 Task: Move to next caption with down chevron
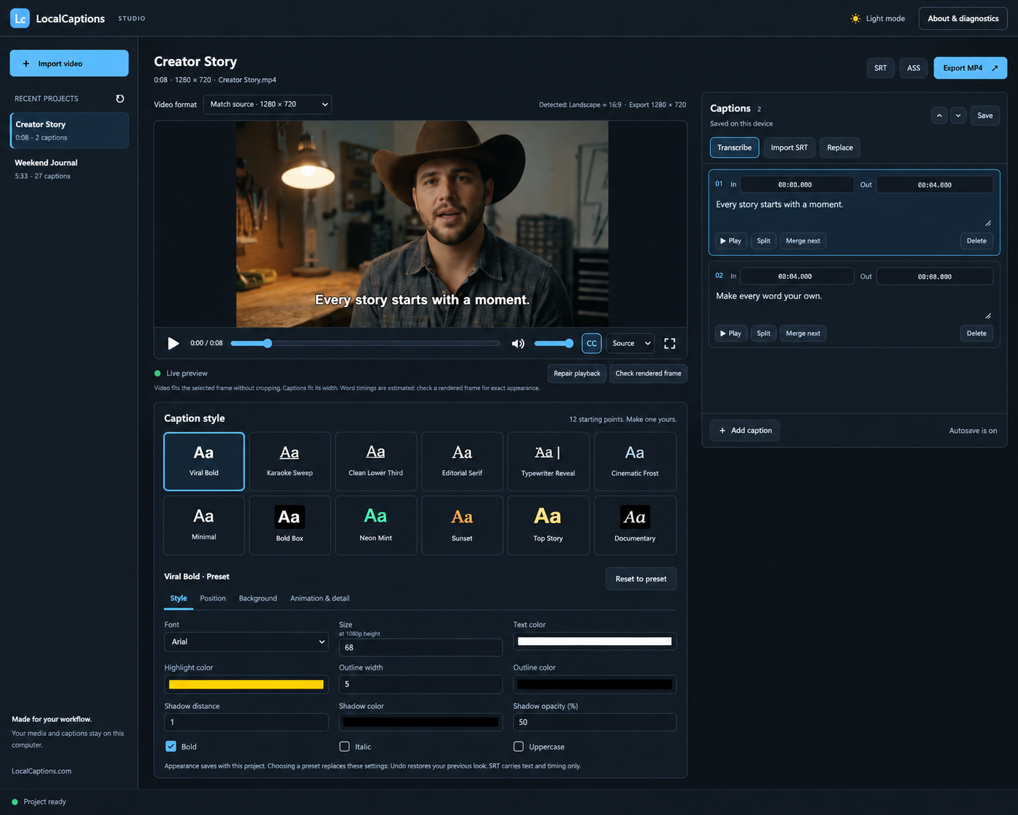pos(958,115)
